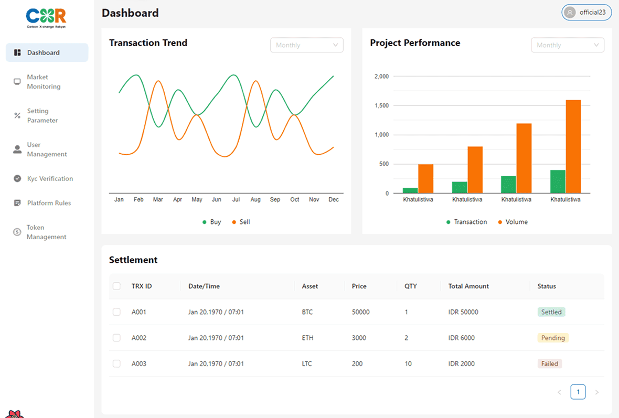Screen dimensions: 619x418
Task: Click the Status column header
Action: (x=547, y=286)
